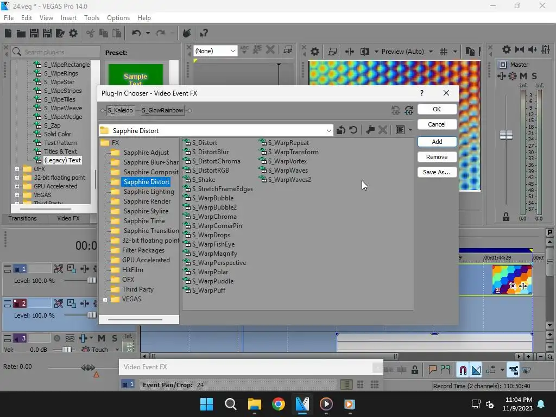Toggle Solo on audio track 3
Viewport: 556px width, 417px height.
pos(114,338)
